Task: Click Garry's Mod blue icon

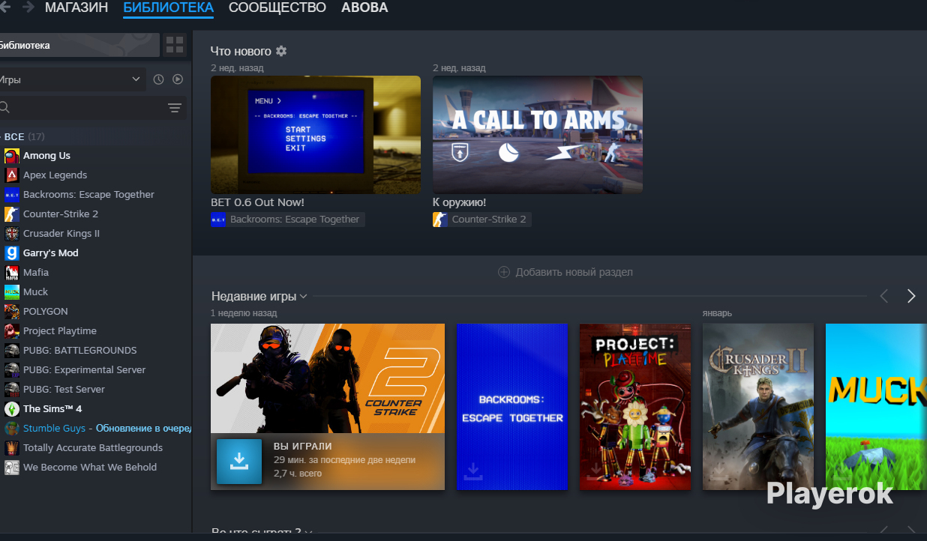Action: point(12,253)
